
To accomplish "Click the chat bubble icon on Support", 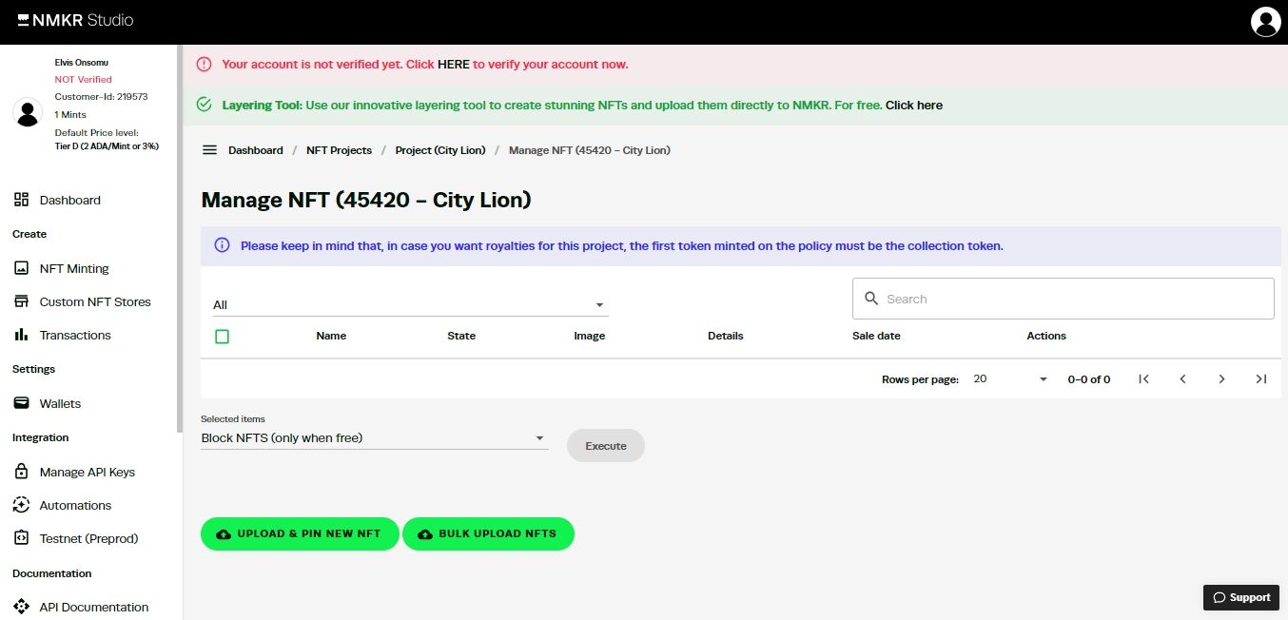I will coord(1219,597).
